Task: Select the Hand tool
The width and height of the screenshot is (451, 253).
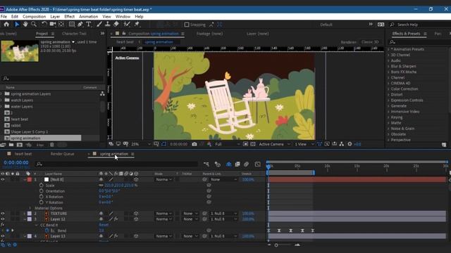Action: 25,25
